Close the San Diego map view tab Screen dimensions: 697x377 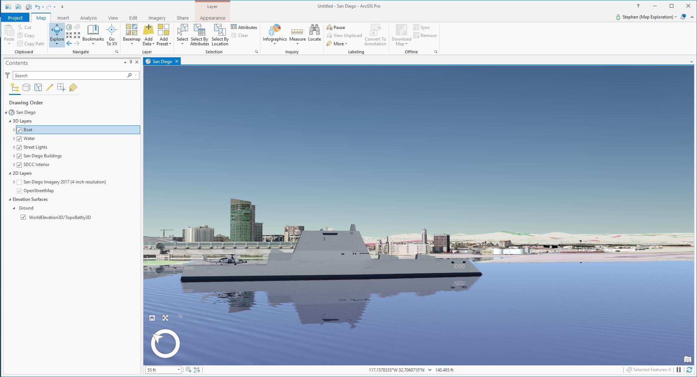click(177, 61)
